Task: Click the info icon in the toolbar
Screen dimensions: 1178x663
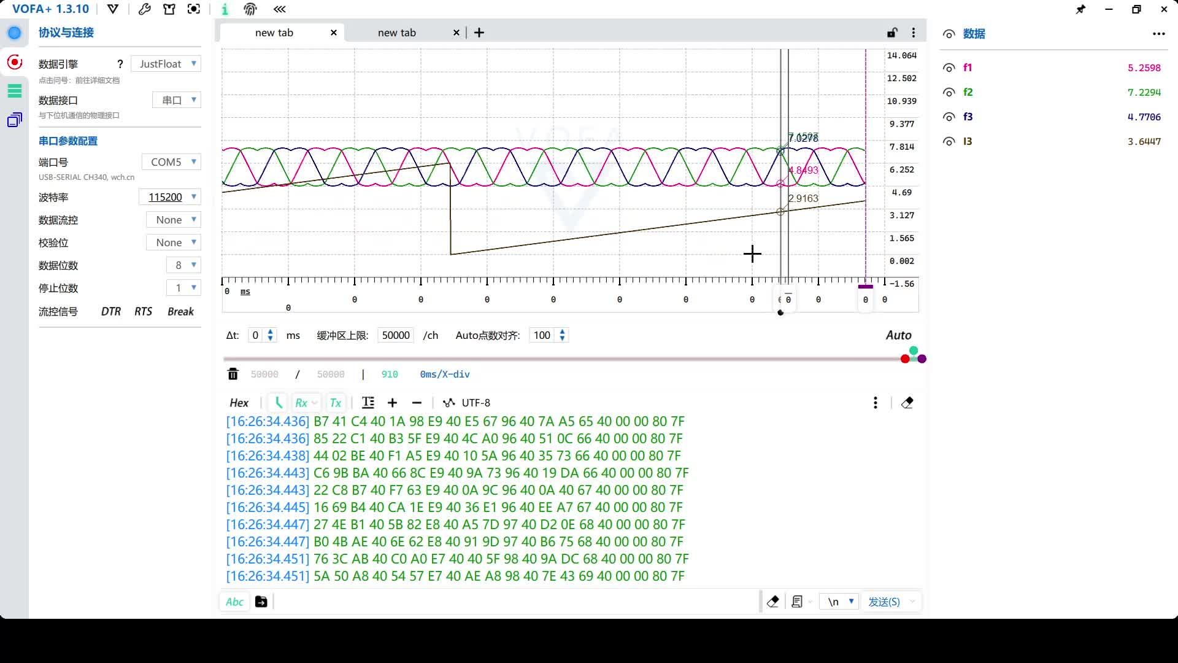Action: click(225, 9)
